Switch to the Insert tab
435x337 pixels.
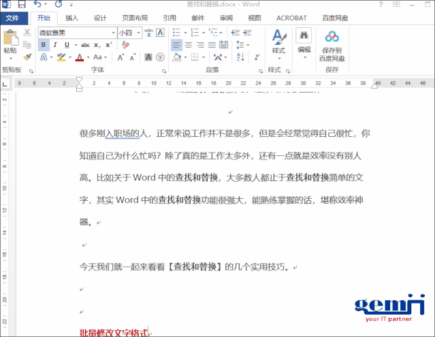[72, 18]
